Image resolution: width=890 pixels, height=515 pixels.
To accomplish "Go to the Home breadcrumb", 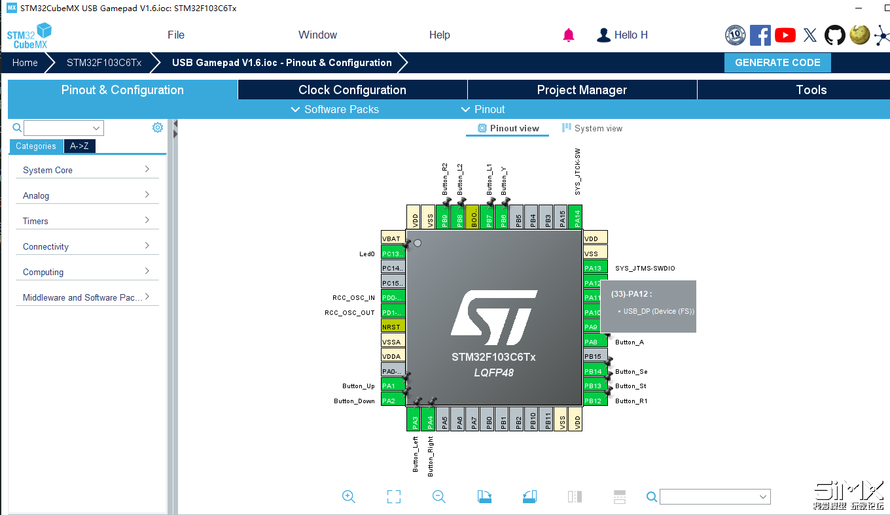I will (25, 63).
